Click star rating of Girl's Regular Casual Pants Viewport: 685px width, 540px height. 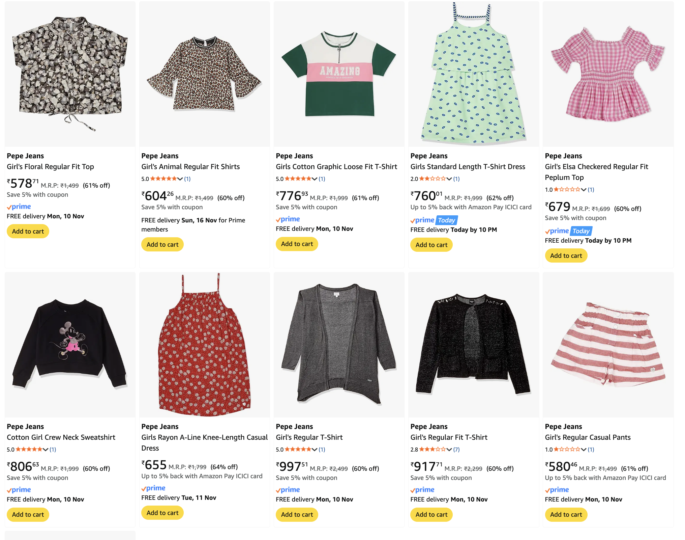(x=567, y=450)
